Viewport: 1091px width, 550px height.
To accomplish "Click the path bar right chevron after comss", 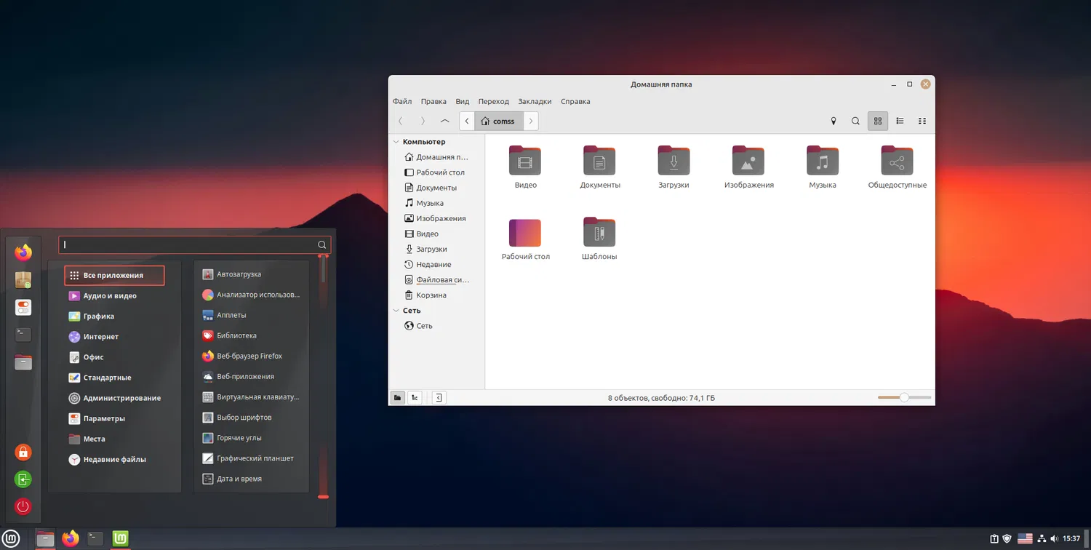I will [531, 121].
